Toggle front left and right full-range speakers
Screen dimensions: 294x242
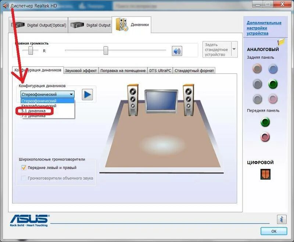tap(24, 167)
